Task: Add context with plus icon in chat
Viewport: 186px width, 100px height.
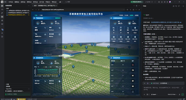Action: [x=144, y=94]
